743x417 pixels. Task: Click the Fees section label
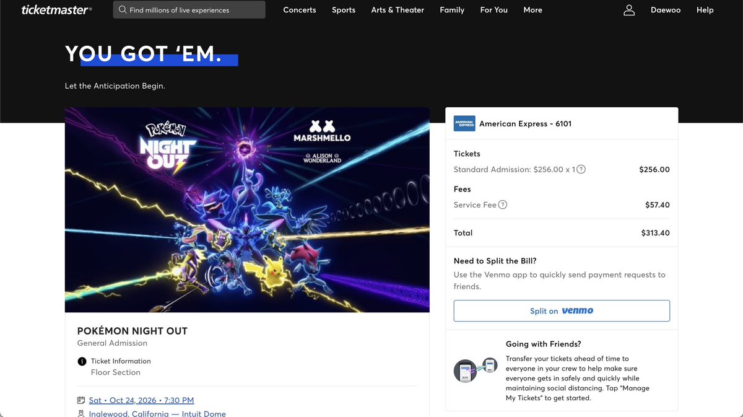pyautogui.click(x=463, y=189)
